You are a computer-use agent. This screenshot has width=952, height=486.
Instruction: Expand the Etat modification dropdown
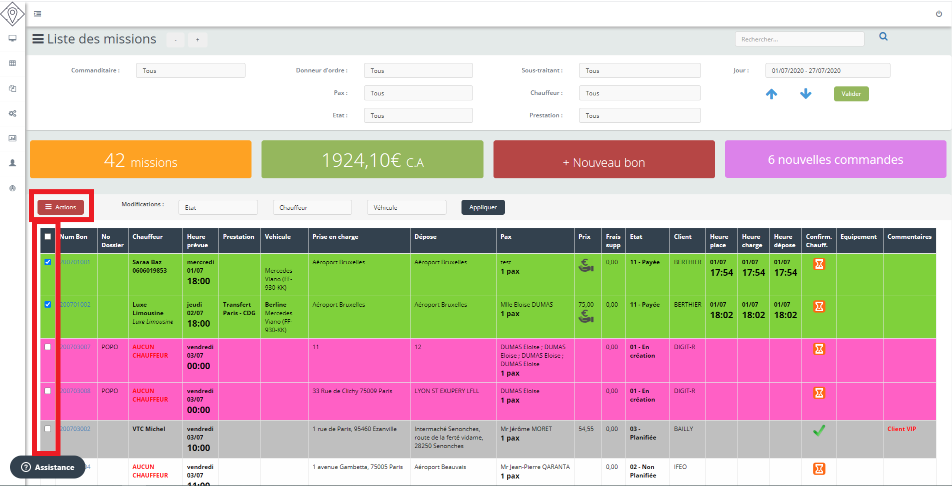(x=218, y=207)
